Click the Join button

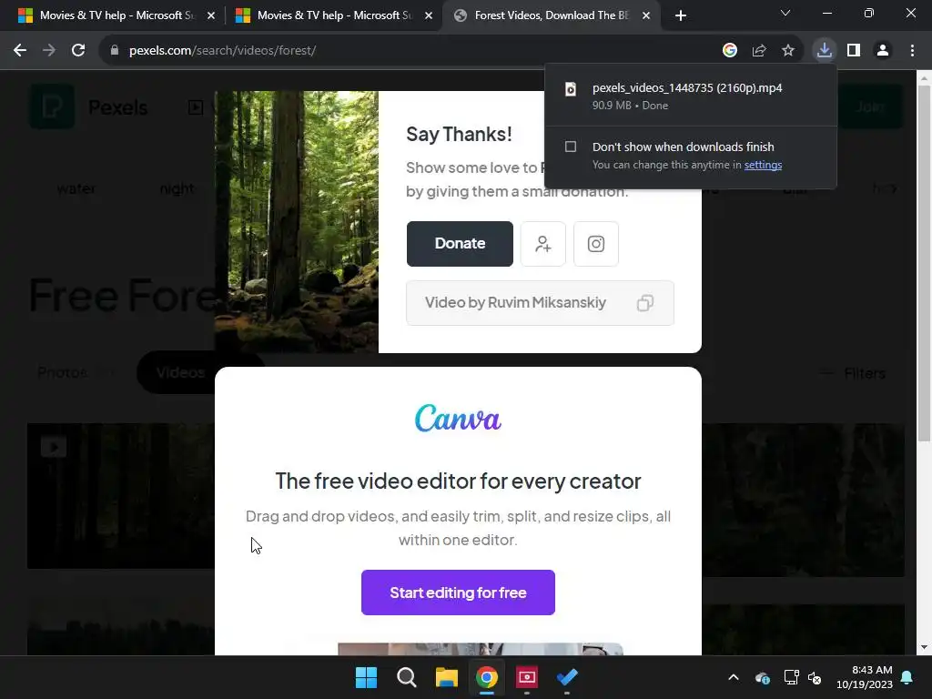tap(870, 107)
